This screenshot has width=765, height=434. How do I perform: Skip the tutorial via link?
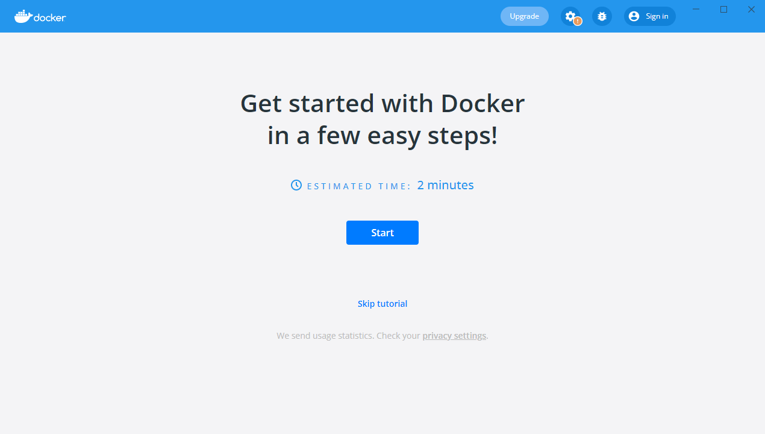(382, 304)
